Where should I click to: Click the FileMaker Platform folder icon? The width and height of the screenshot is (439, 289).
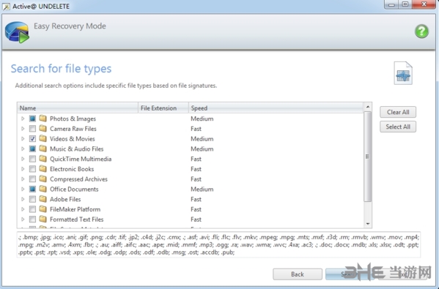[x=43, y=209]
